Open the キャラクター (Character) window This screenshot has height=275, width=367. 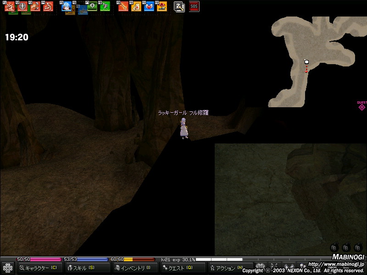[x=39, y=268]
